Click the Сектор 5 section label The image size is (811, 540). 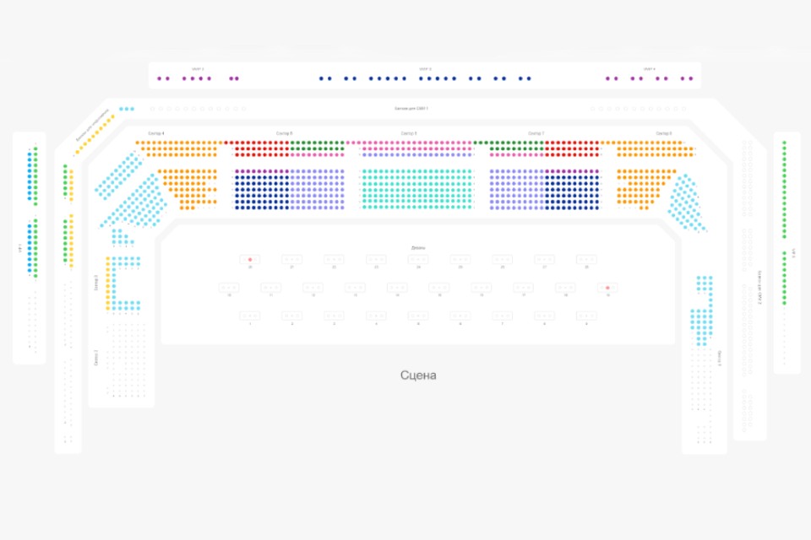284,133
